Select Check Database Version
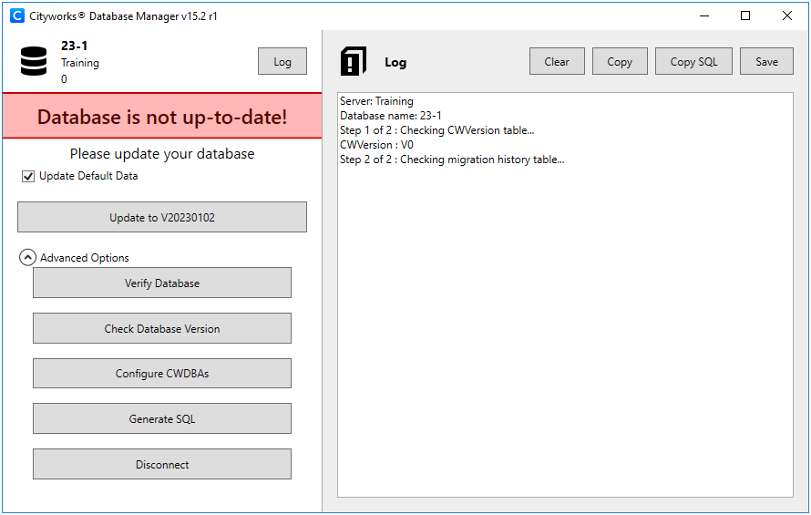811x515 pixels. click(x=162, y=329)
